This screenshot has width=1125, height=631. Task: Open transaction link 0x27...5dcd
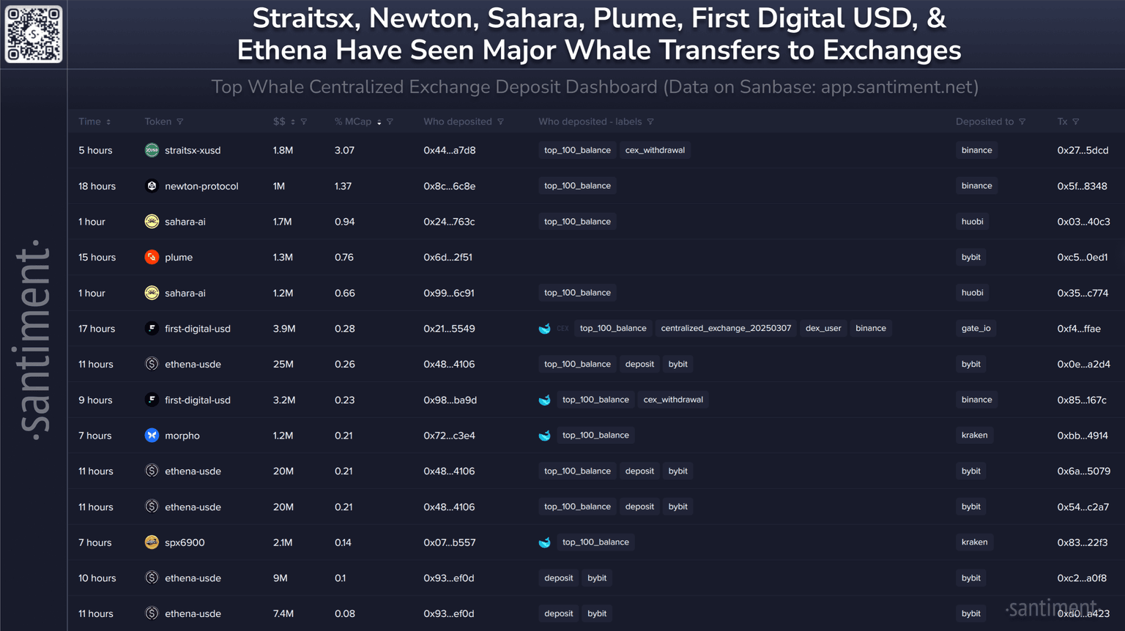point(1083,150)
